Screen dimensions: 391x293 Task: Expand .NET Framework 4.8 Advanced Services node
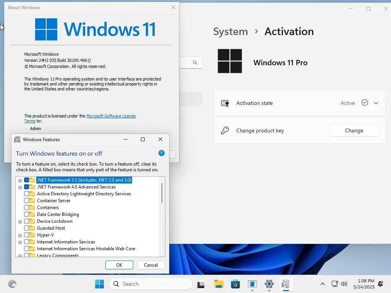point(20,187)
